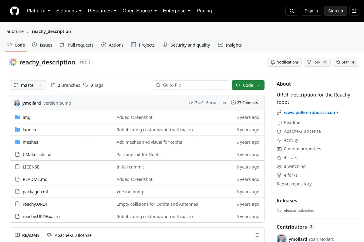Switch to Security and quality tab
Screen dimensions: 364x242
click(186, 45)
